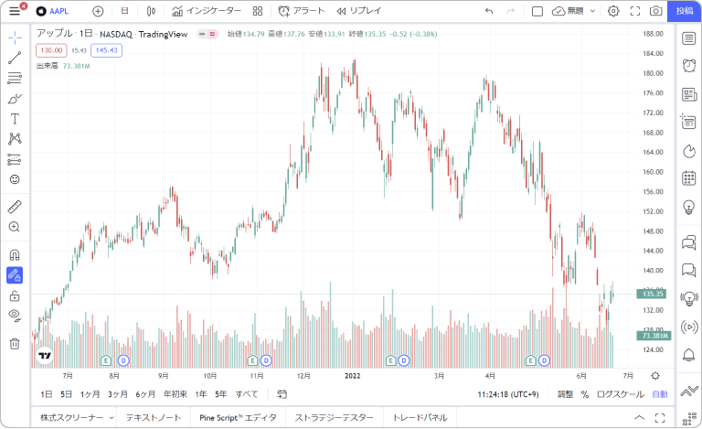Open the ideas lightbulb panel

point(689,207)
